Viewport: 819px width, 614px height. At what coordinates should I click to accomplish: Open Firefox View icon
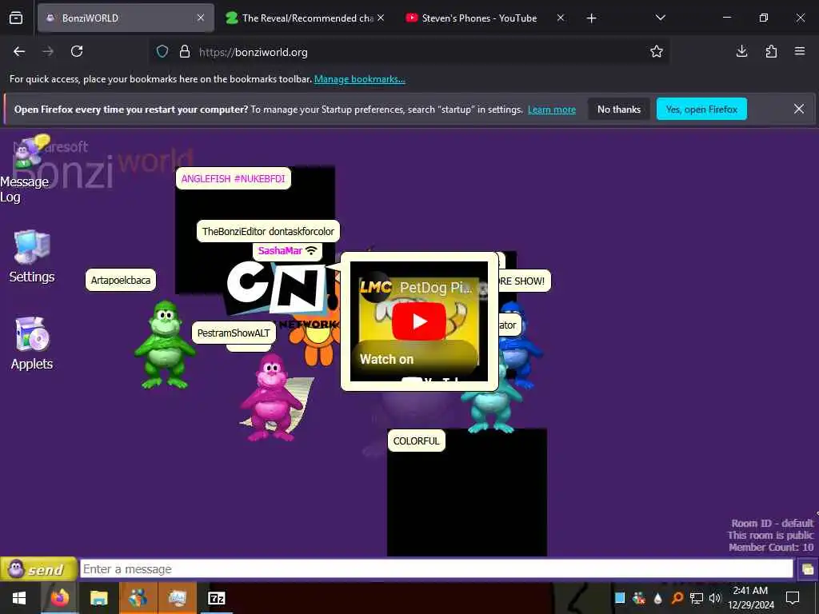click(16, 18)
